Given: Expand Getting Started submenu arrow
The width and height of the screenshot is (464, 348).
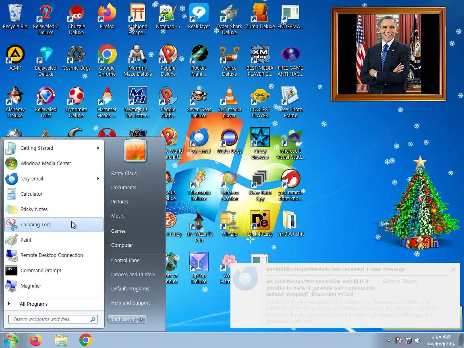Looking at the screenshot, I should coord(98,148).
